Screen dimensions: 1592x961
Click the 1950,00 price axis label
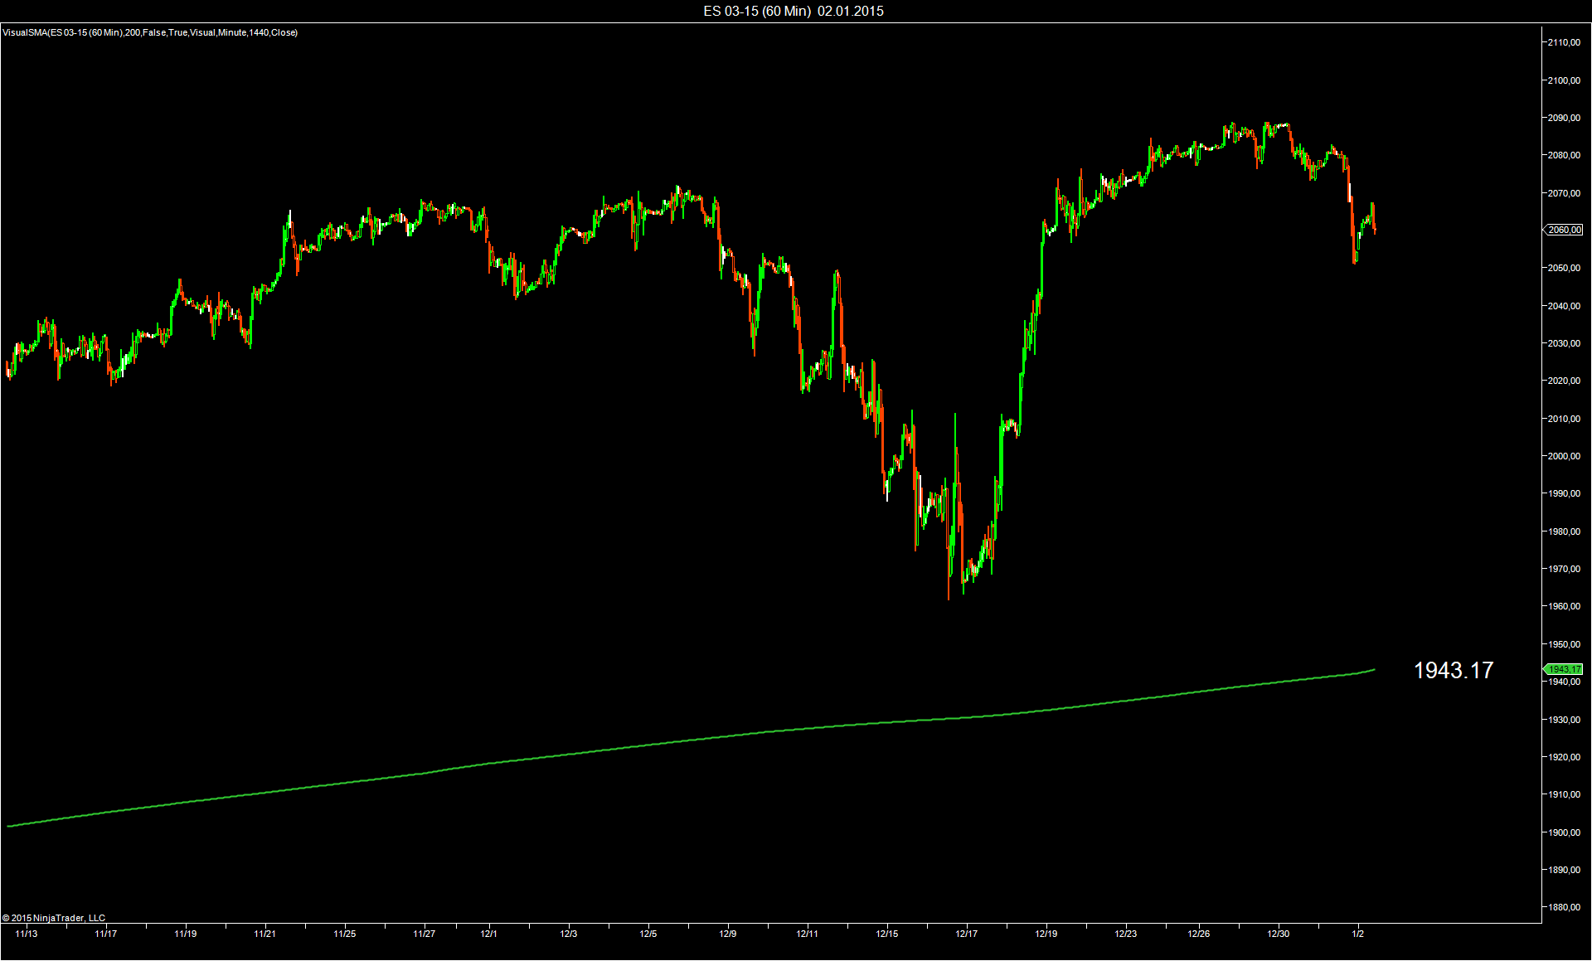(1564, 644)
